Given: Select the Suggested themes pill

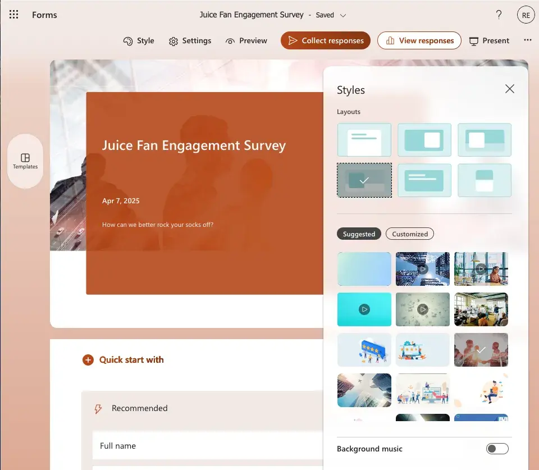Looking at the screenshot, I should point(359,234).
